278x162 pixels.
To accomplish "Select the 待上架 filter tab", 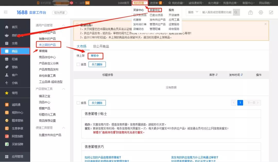I will pyautogui.click(x=81, y=56).
